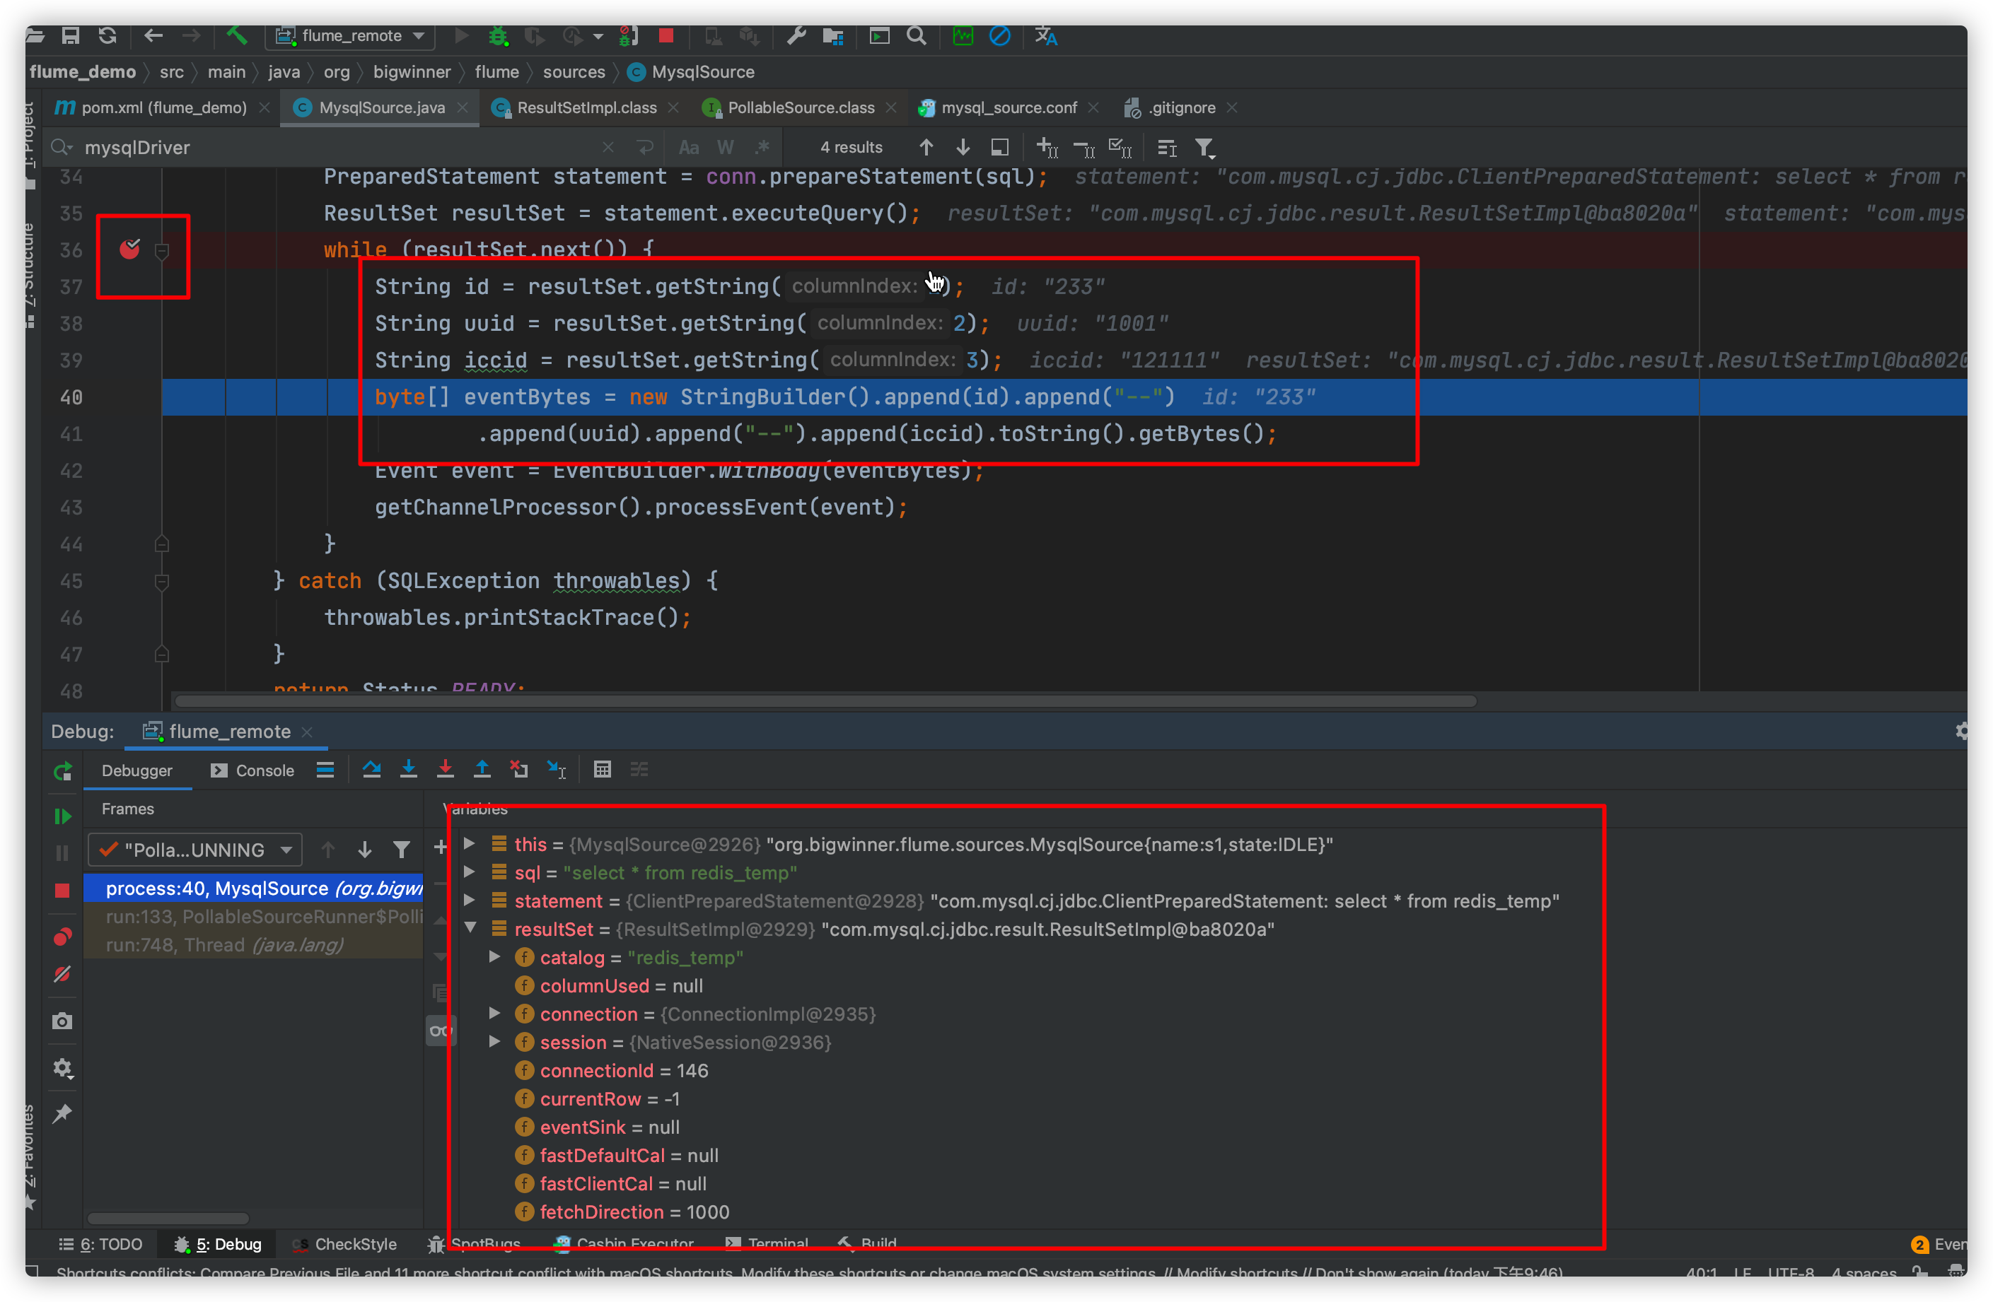Screen dimensions: 1993x1302
Task: Click the camera thread dump icon
Action: (x=63, y=1021)
